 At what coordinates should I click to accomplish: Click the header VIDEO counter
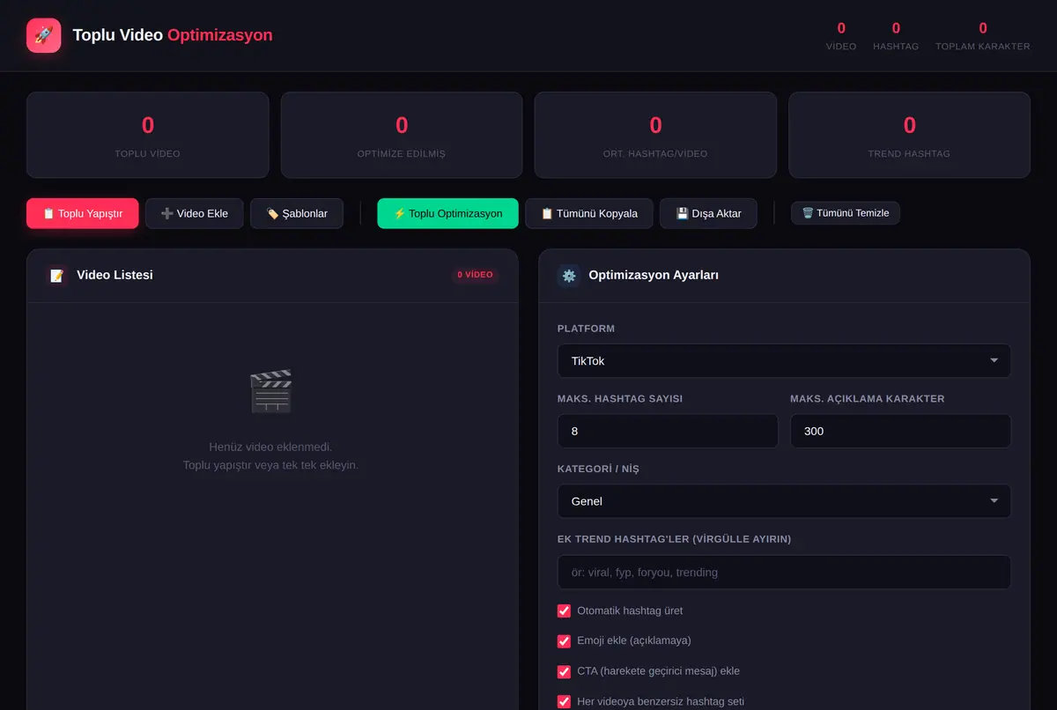coord(841,35)
